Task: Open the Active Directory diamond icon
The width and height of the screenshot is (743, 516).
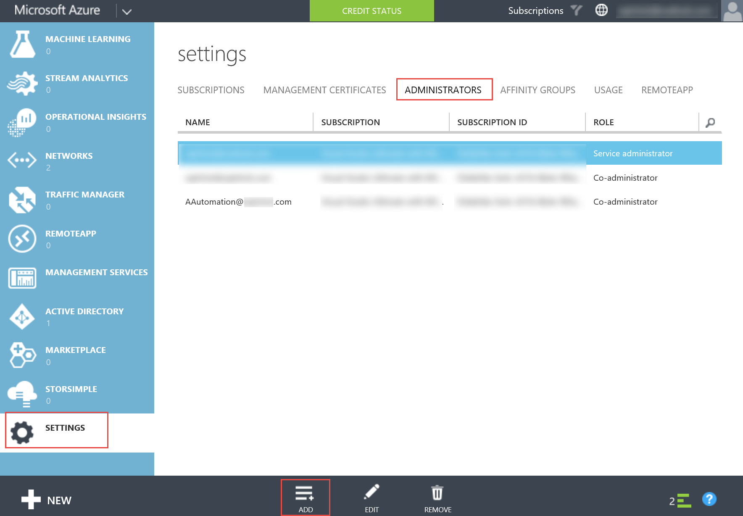Action: pos(22,317)
